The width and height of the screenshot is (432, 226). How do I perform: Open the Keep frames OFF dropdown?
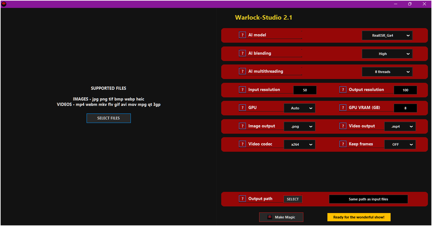coord(400,144)
